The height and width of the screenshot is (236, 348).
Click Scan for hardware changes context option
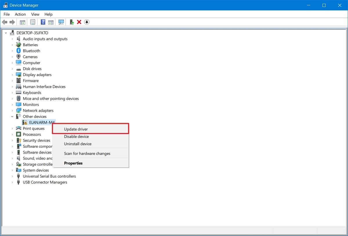[87, 153]
